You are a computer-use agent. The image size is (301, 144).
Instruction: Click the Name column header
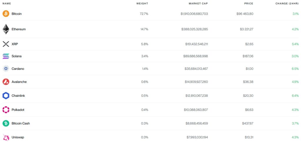[x=6, y=4]
